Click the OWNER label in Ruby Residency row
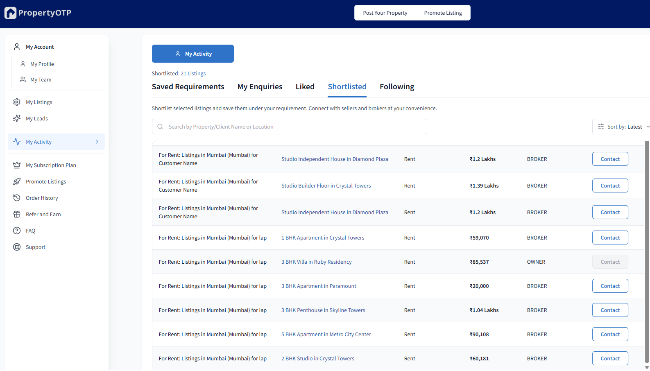Screen dimensions: 650x371 coord(536,262)
